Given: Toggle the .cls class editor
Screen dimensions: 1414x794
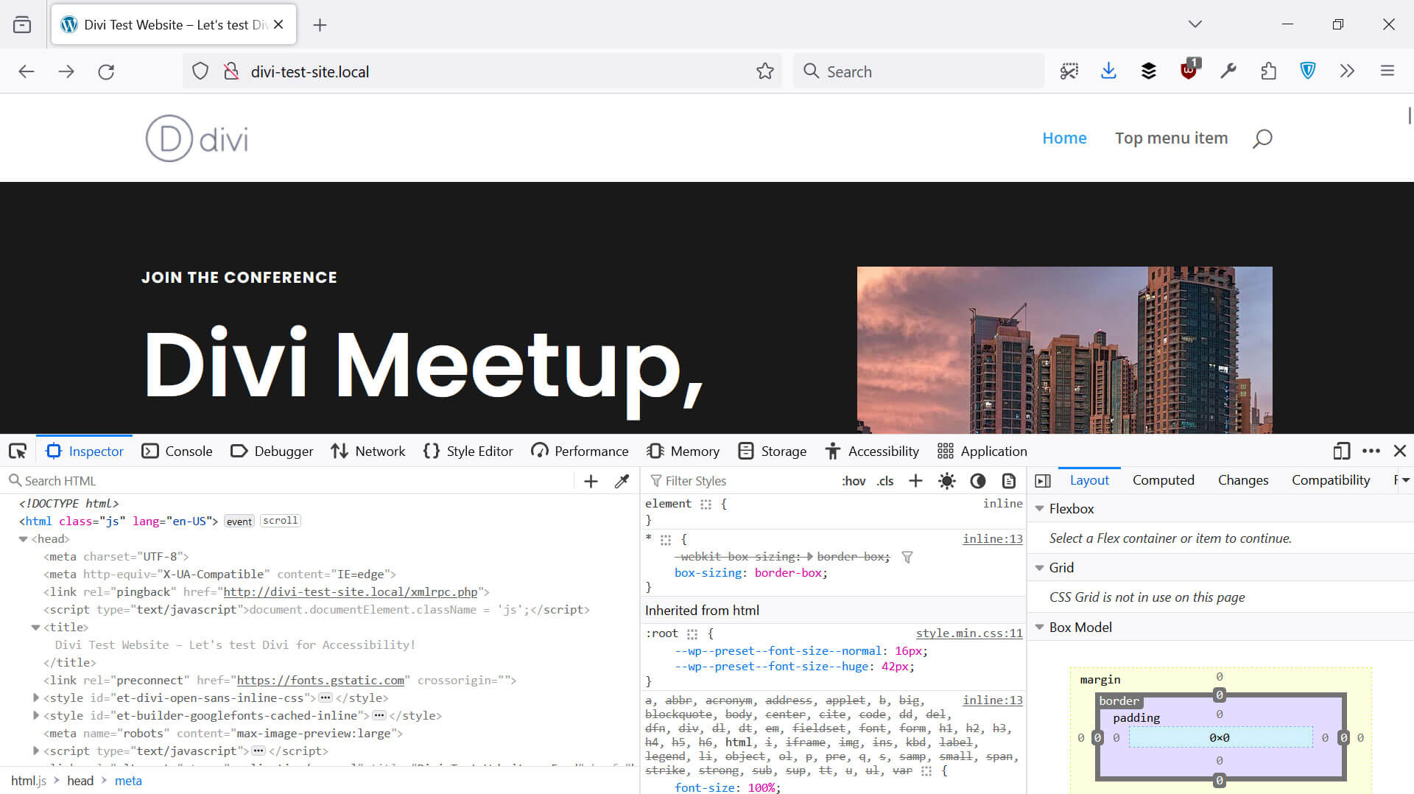Looking at the screenshot, I should (x=884, y=480).
